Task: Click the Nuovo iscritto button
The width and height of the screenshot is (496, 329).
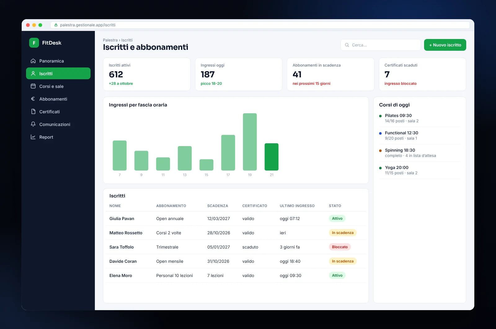Action: (x=445, y=45)
